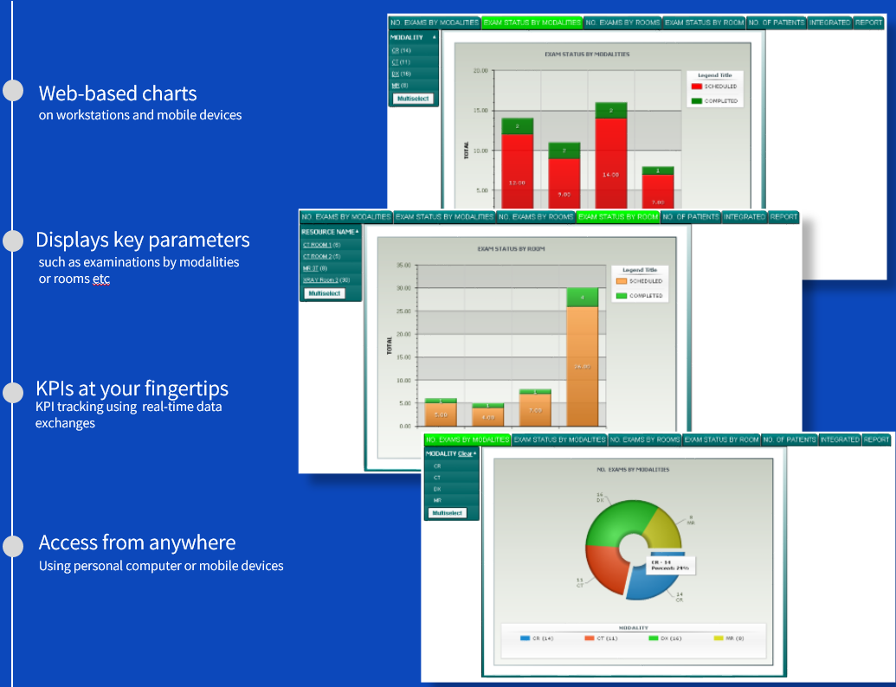Filter by 'CR (14)' modality link in top panel
The image size is (896, 687).
[401, 50]
